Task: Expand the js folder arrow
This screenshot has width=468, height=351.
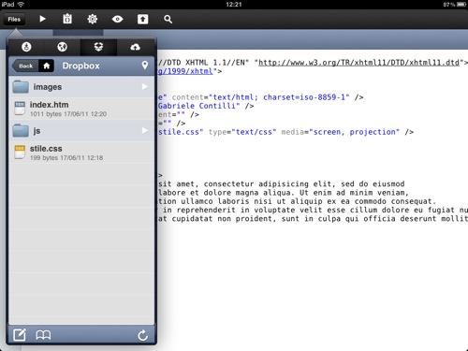Action: 145,130
